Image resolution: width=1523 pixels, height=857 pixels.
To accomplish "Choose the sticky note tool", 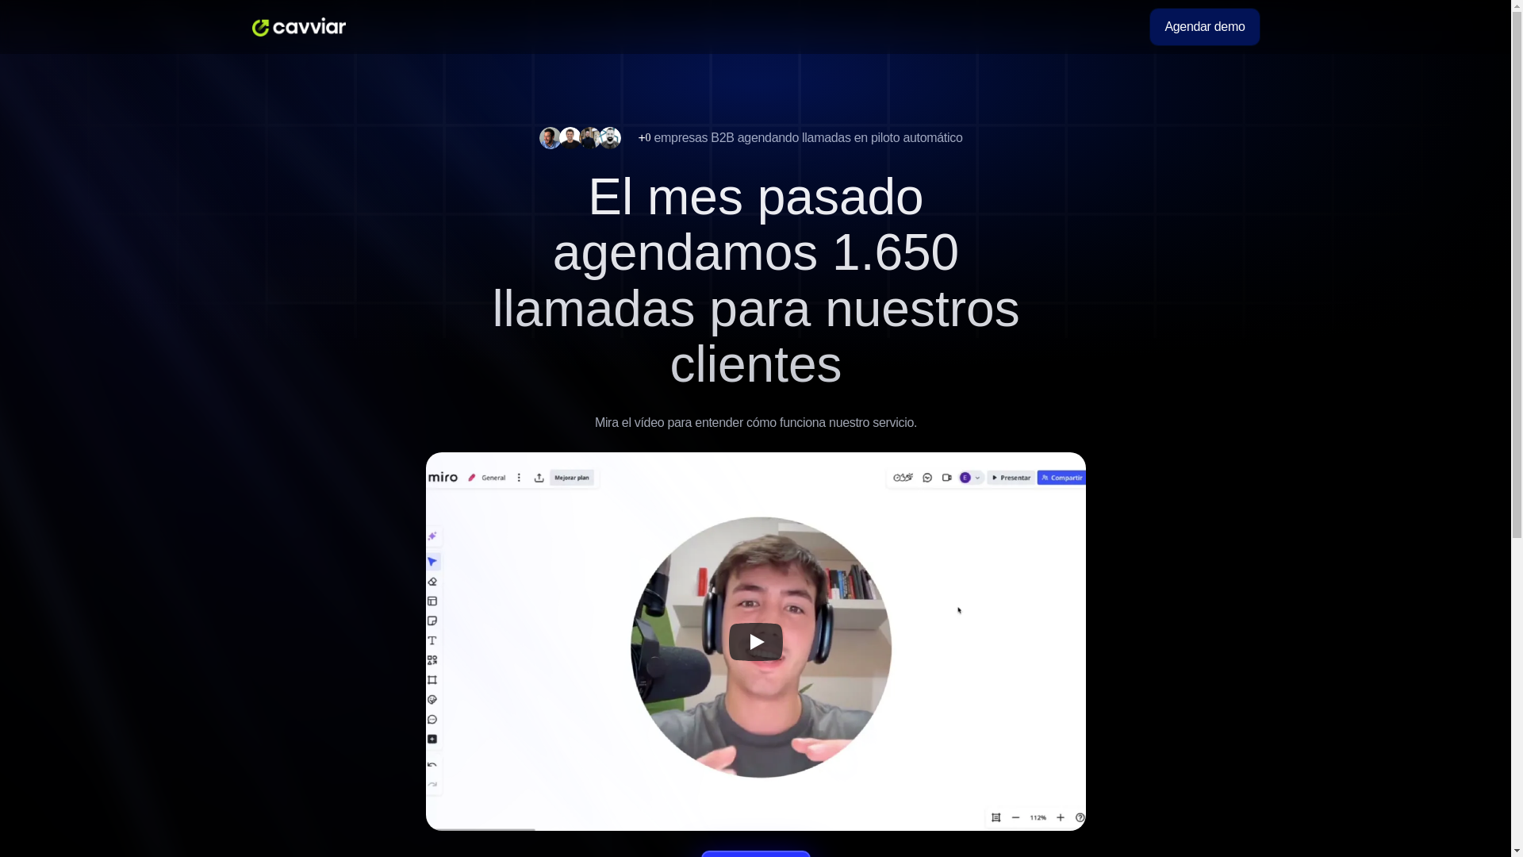I will coord(432,621).
